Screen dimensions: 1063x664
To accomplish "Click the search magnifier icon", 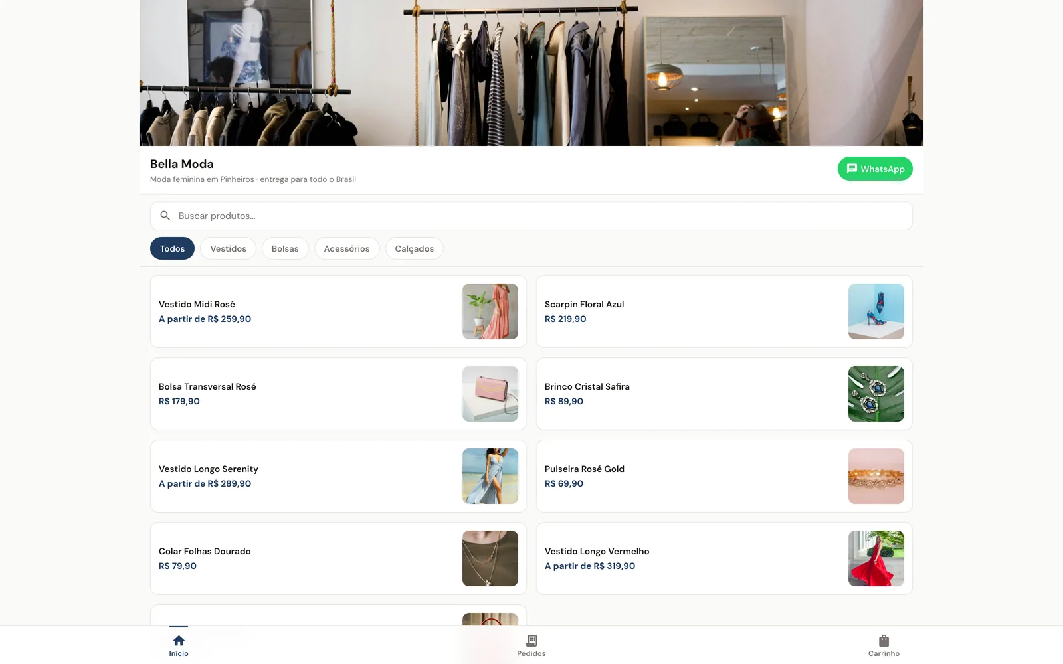I will coord(165,216).
